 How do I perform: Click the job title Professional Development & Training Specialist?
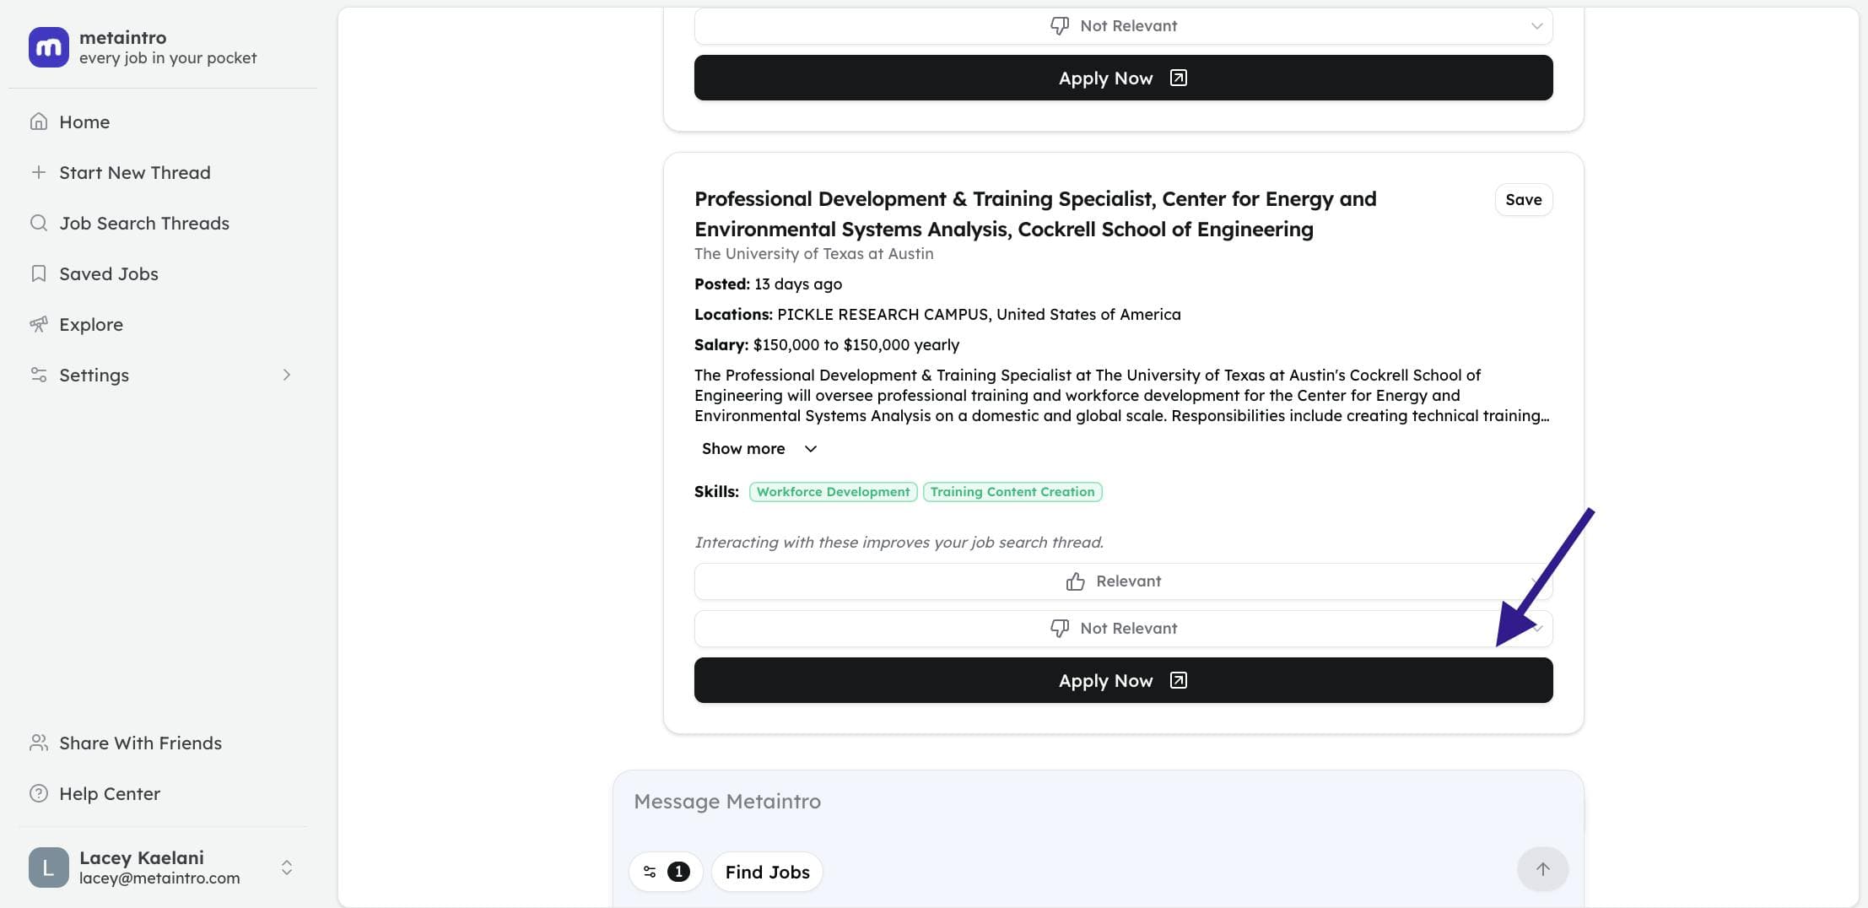click(x=1035, y=214)
